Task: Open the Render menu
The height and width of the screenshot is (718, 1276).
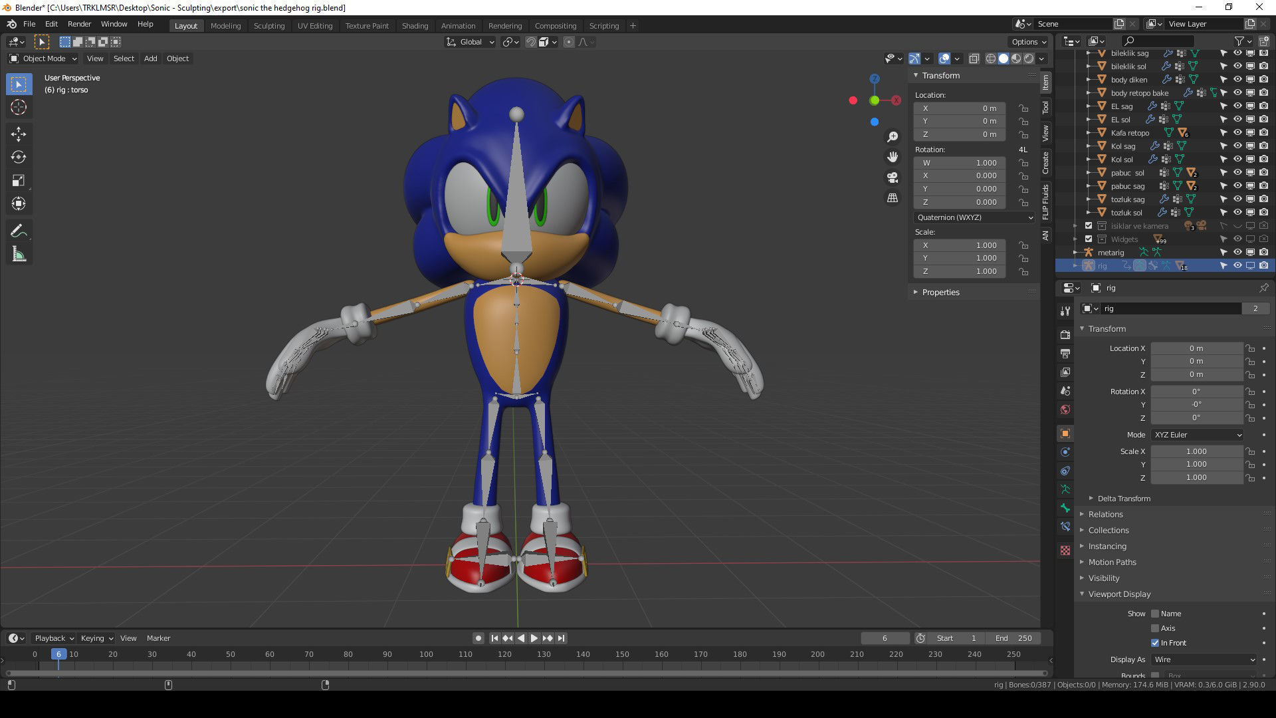Action: coord(79,24)
